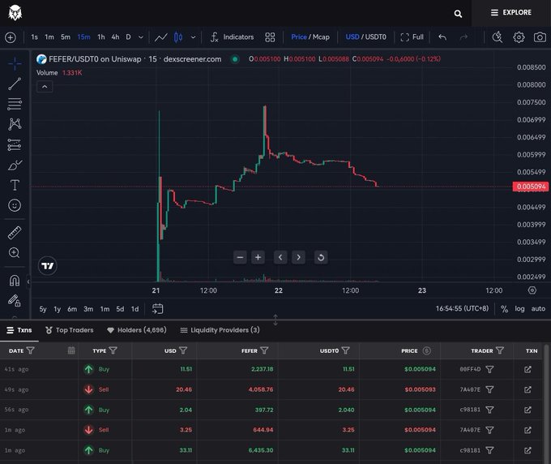Open the EXPLORE menu

[511, 13]
